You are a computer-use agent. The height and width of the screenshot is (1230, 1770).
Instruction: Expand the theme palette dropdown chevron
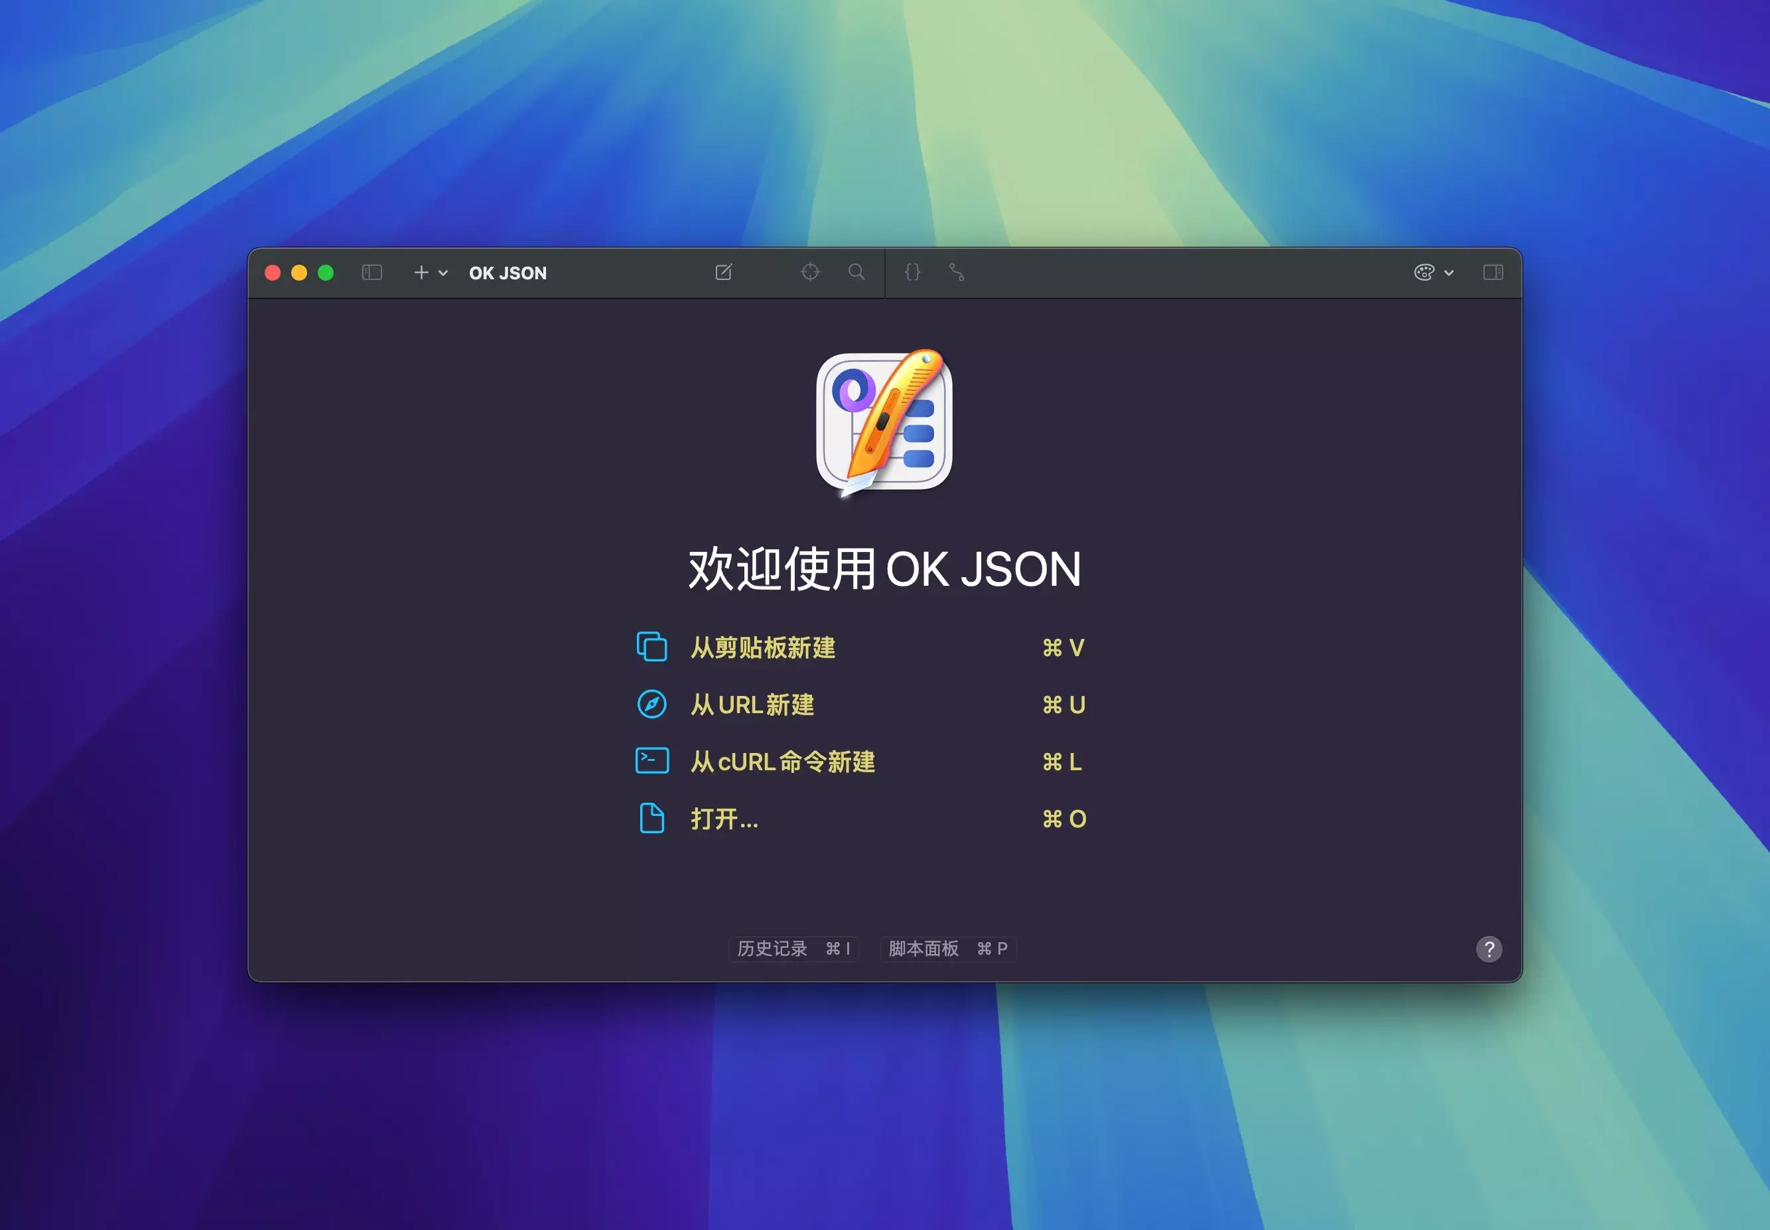point(1449,273)
